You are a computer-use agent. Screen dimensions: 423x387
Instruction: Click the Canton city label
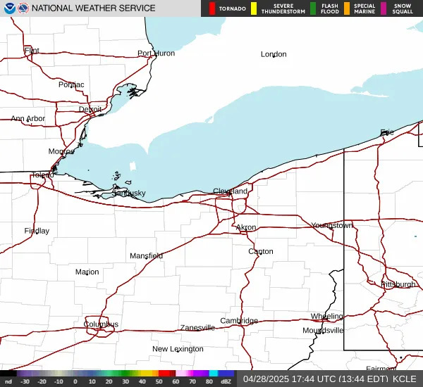pos(261,251)
